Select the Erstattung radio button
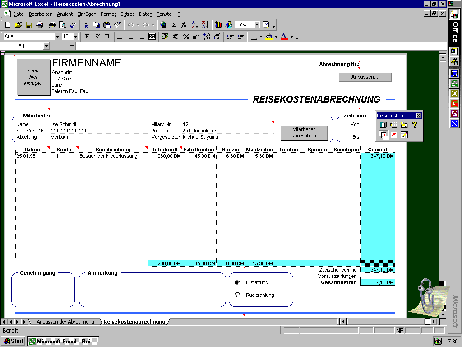Screen dimensions: 462x347 pyautogui.click(x=237, y=282)
